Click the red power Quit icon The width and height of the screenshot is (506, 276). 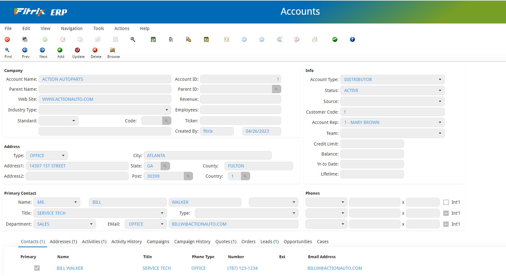[x=7, y=39]
